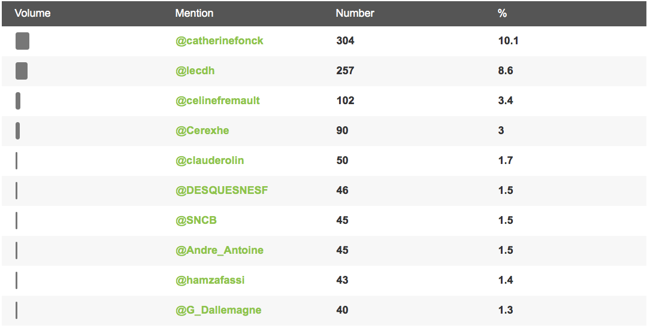
Task: Open the @lecdh mention link
Action: pyautogui.click(x=195, y=71)
